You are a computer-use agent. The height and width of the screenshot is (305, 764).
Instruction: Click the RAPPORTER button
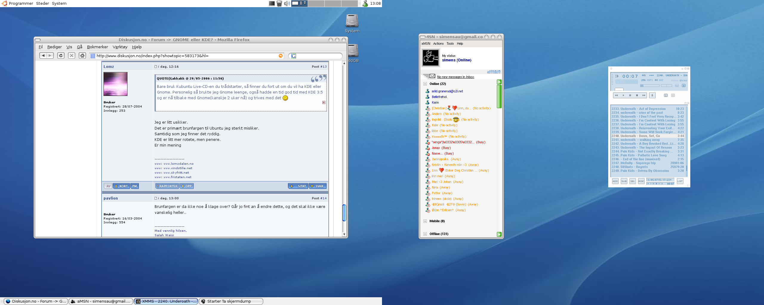[167, 186]
